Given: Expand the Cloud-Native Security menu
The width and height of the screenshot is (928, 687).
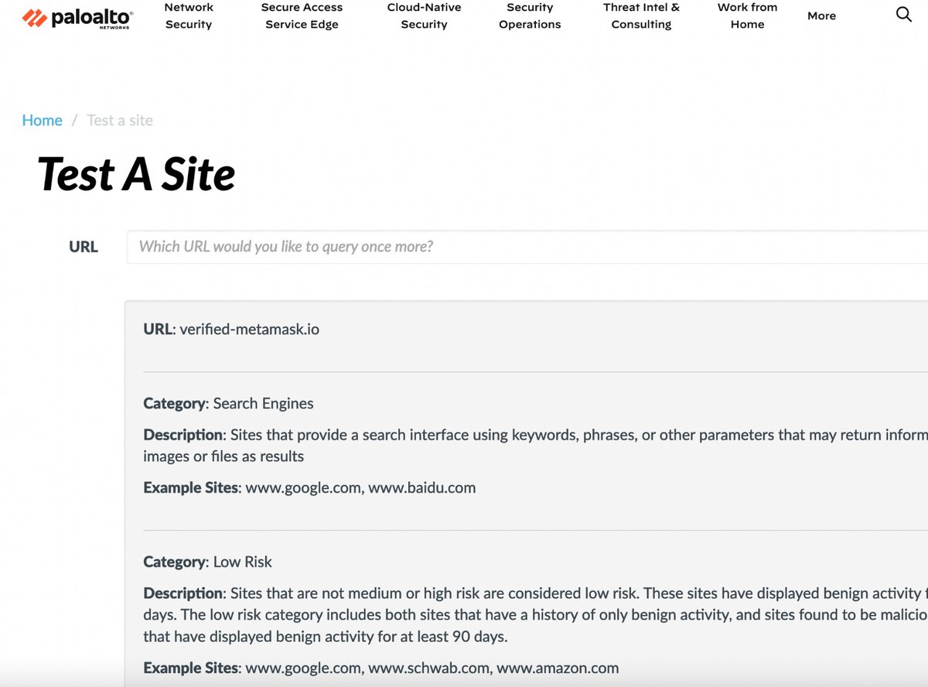Looking at the screenshot, I should [x=424, y=15].
